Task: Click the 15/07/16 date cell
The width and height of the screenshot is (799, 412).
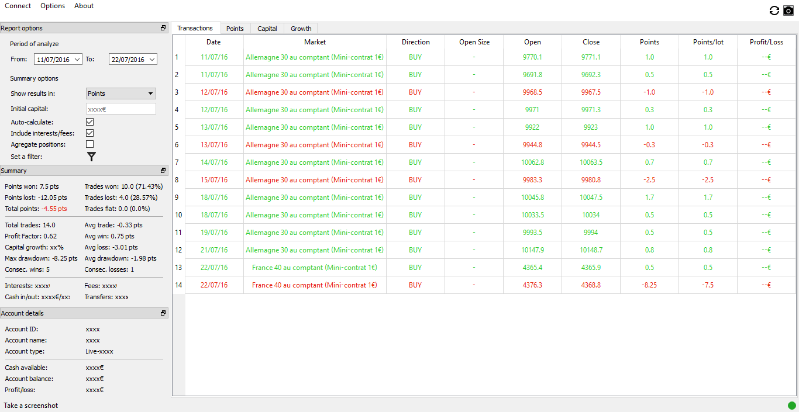Action: 214,180
